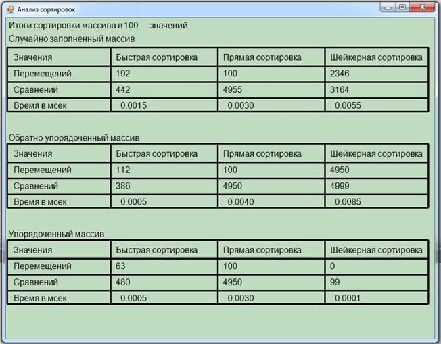The image size is (441, 344).
Task: Click the 'Итоги сортировки массива в 100' label
Action: pyautogui.click(x=74, y=25)
